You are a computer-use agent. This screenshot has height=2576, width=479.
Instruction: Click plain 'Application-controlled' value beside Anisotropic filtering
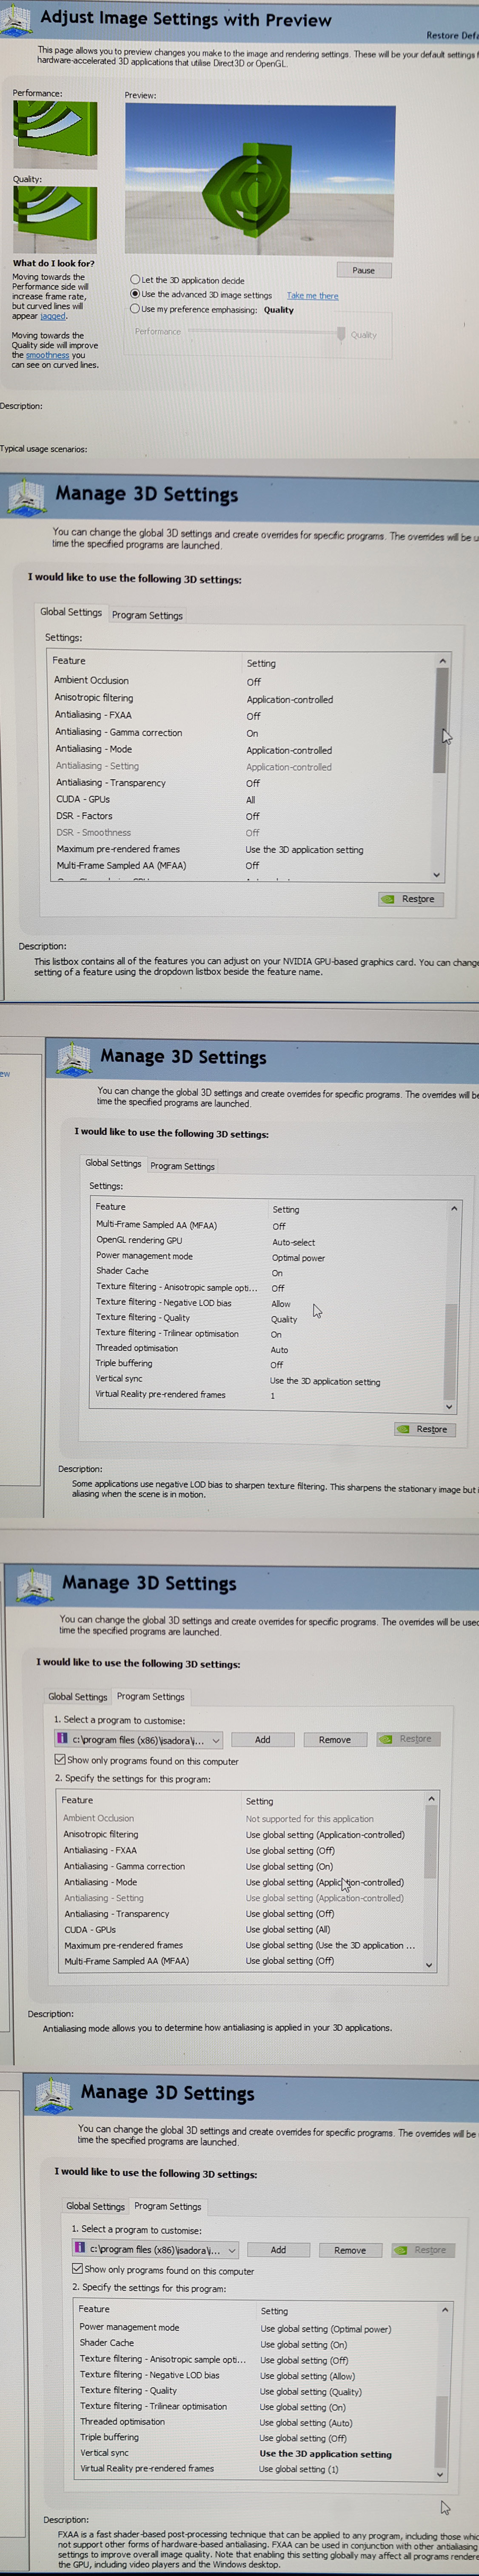(x=290, y=700)
